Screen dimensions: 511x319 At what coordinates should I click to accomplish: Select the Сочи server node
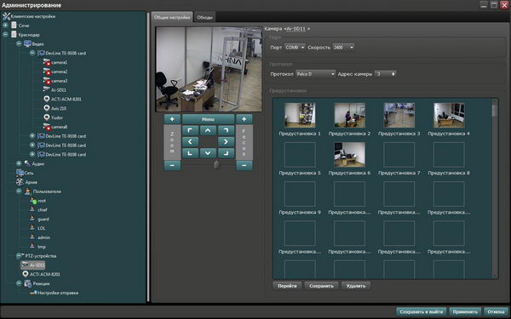24,26
